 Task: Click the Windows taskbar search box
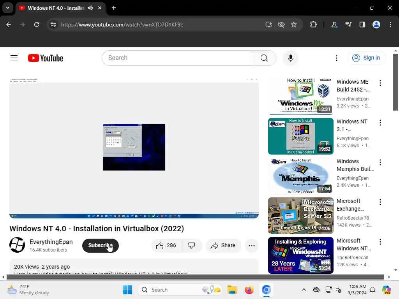pyautogui.click(x=180, y=290)
